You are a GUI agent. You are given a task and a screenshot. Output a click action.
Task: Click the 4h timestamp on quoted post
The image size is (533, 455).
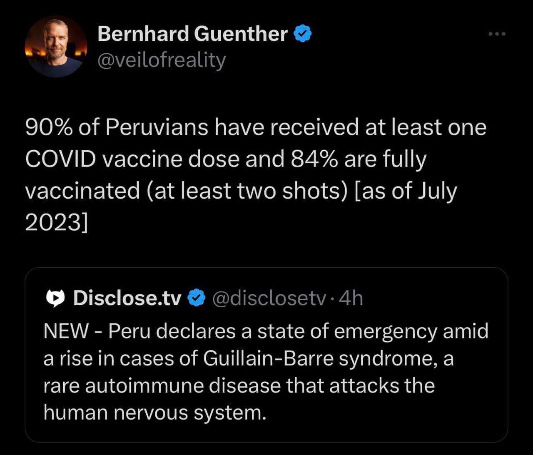351,298
